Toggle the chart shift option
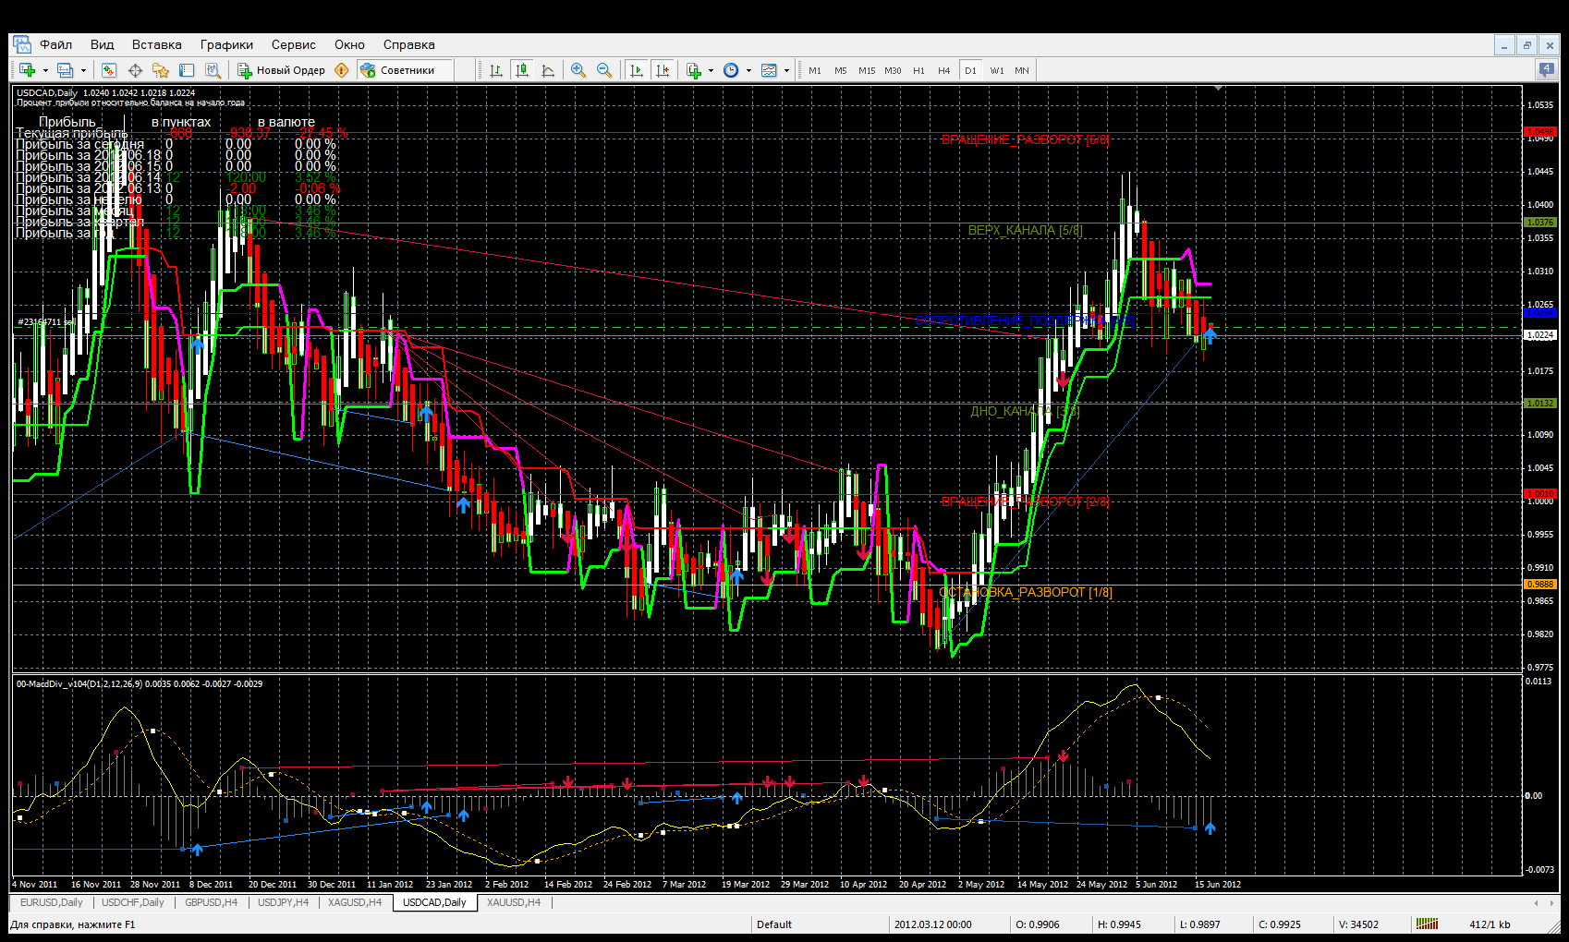Image resolution: width=1569 pixels, height=942 pixels. (663, 70)
